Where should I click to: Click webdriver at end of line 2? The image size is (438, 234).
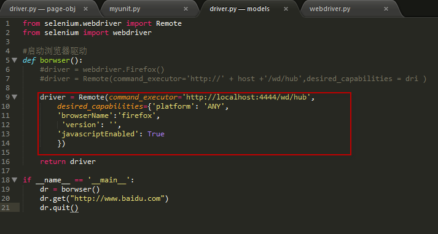coord(132,33)
